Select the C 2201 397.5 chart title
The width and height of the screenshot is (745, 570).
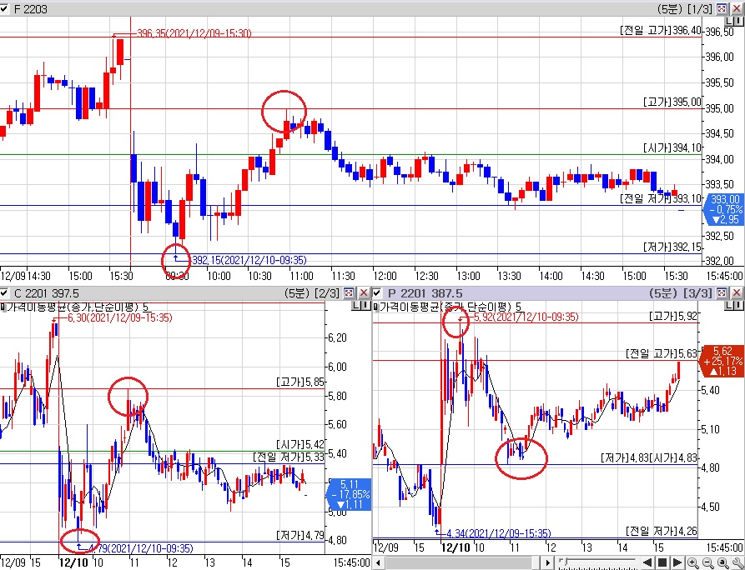click(47, 293)
